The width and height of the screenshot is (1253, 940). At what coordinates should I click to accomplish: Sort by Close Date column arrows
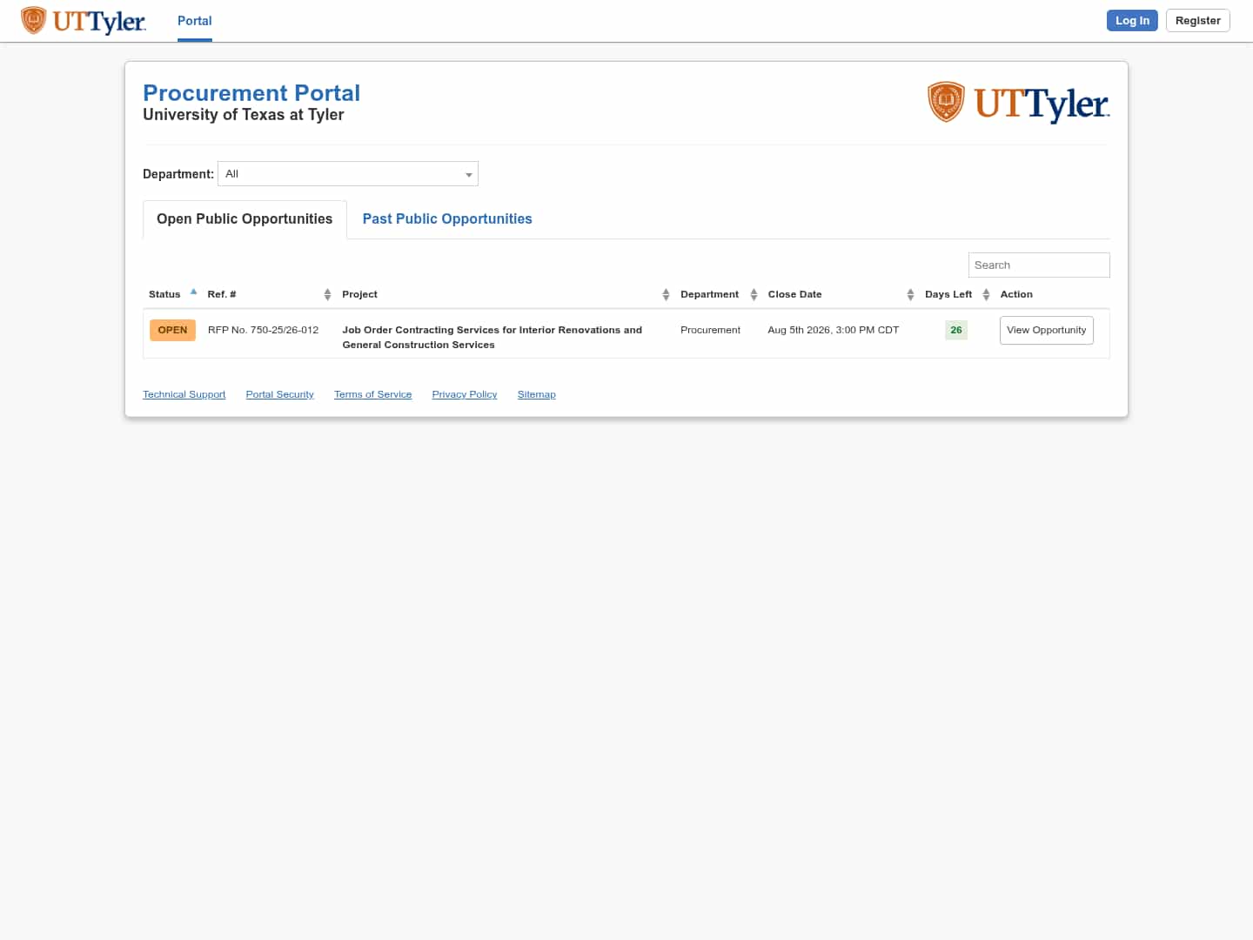point(910,294)
